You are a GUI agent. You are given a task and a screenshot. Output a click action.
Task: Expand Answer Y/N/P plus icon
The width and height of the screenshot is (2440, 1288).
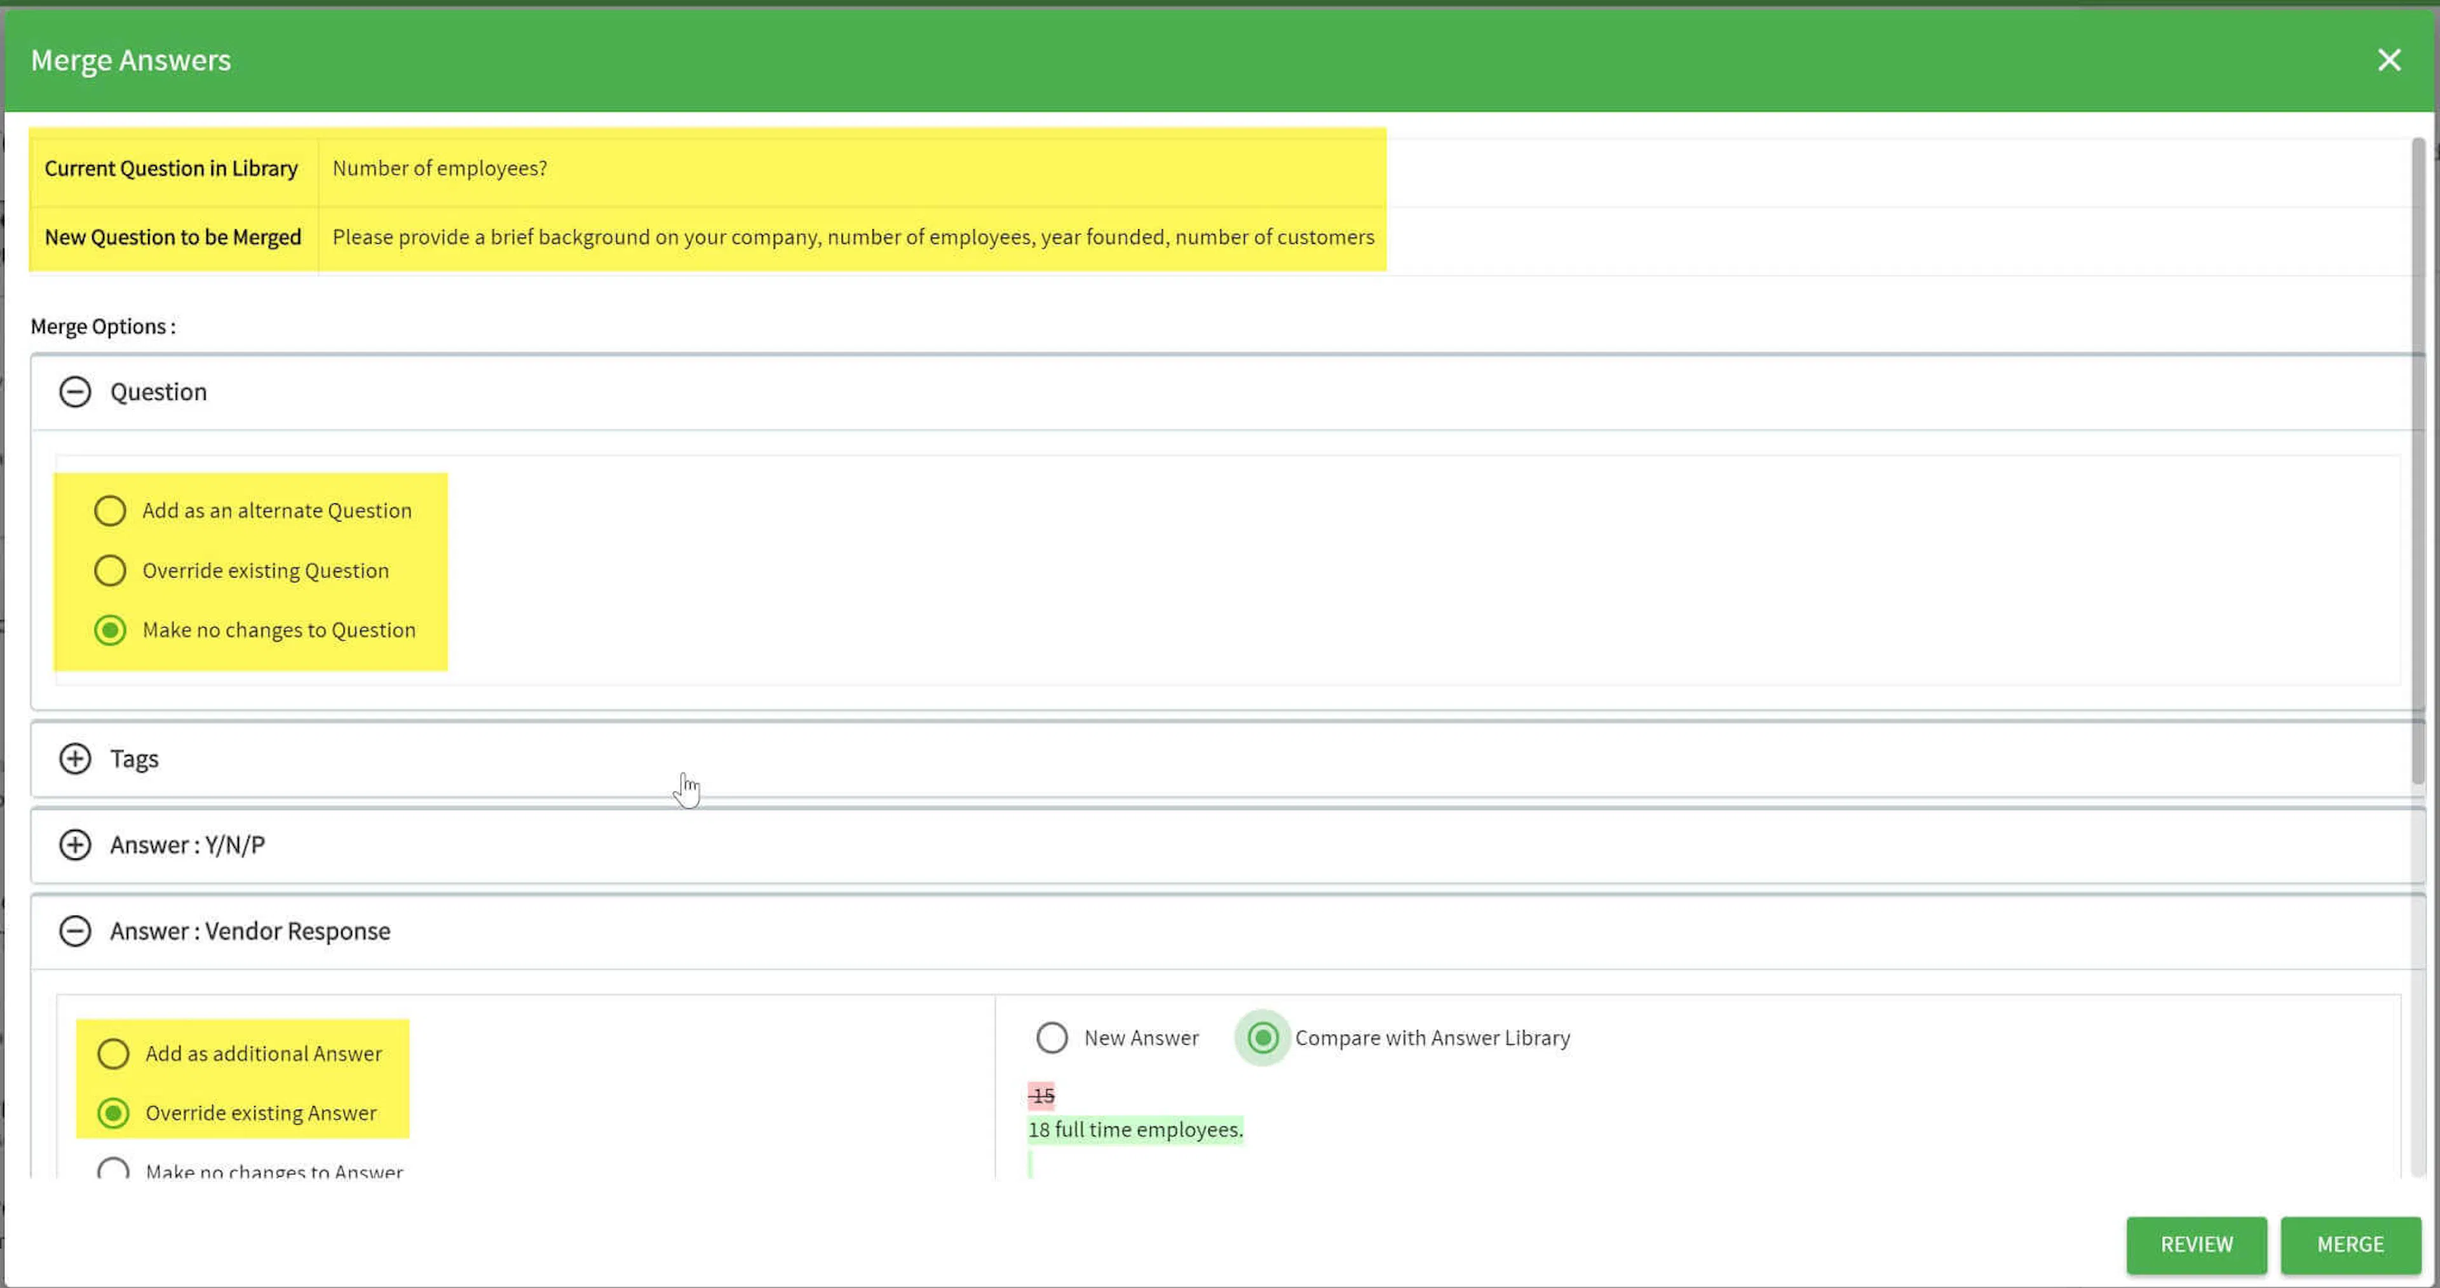[75, 844]
